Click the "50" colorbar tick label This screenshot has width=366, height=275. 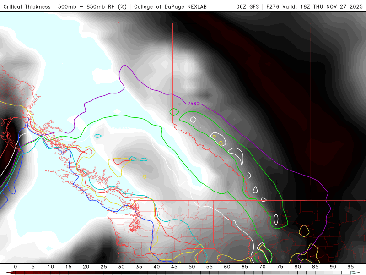pyautogui.click(x=192, y=267)
